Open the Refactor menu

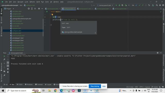32,2
